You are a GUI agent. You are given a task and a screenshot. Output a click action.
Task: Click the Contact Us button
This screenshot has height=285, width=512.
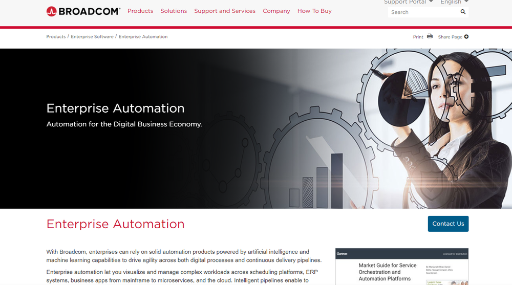[x=448, y=224]
